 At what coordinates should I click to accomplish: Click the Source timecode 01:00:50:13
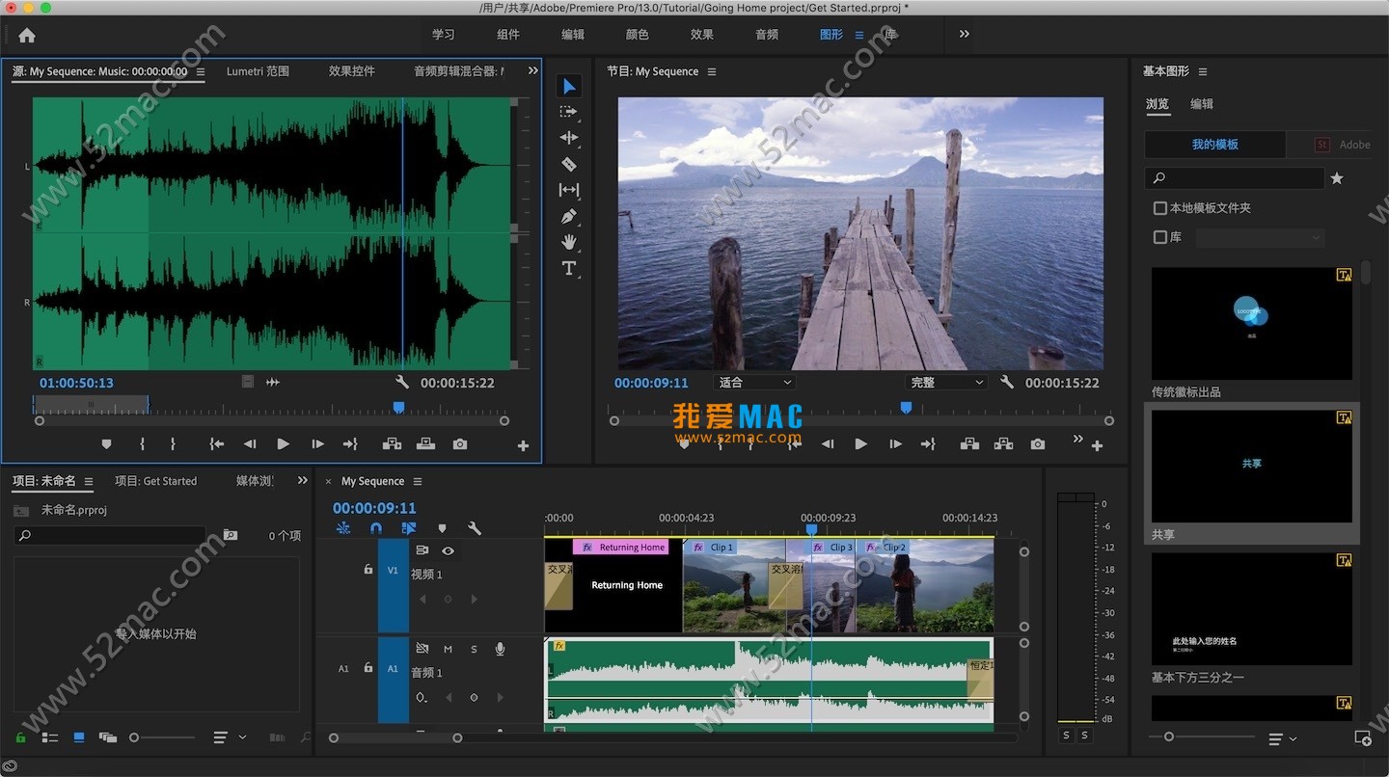(x=76, y=383)
